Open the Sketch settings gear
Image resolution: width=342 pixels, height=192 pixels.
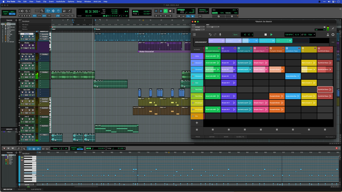[333, 34]
